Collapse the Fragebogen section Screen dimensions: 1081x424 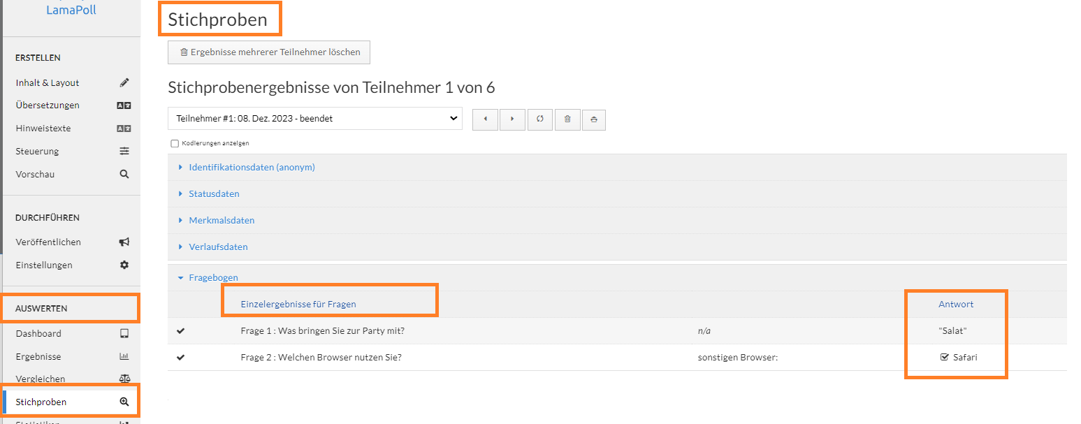pyautogui.click(x=213, y=277)
